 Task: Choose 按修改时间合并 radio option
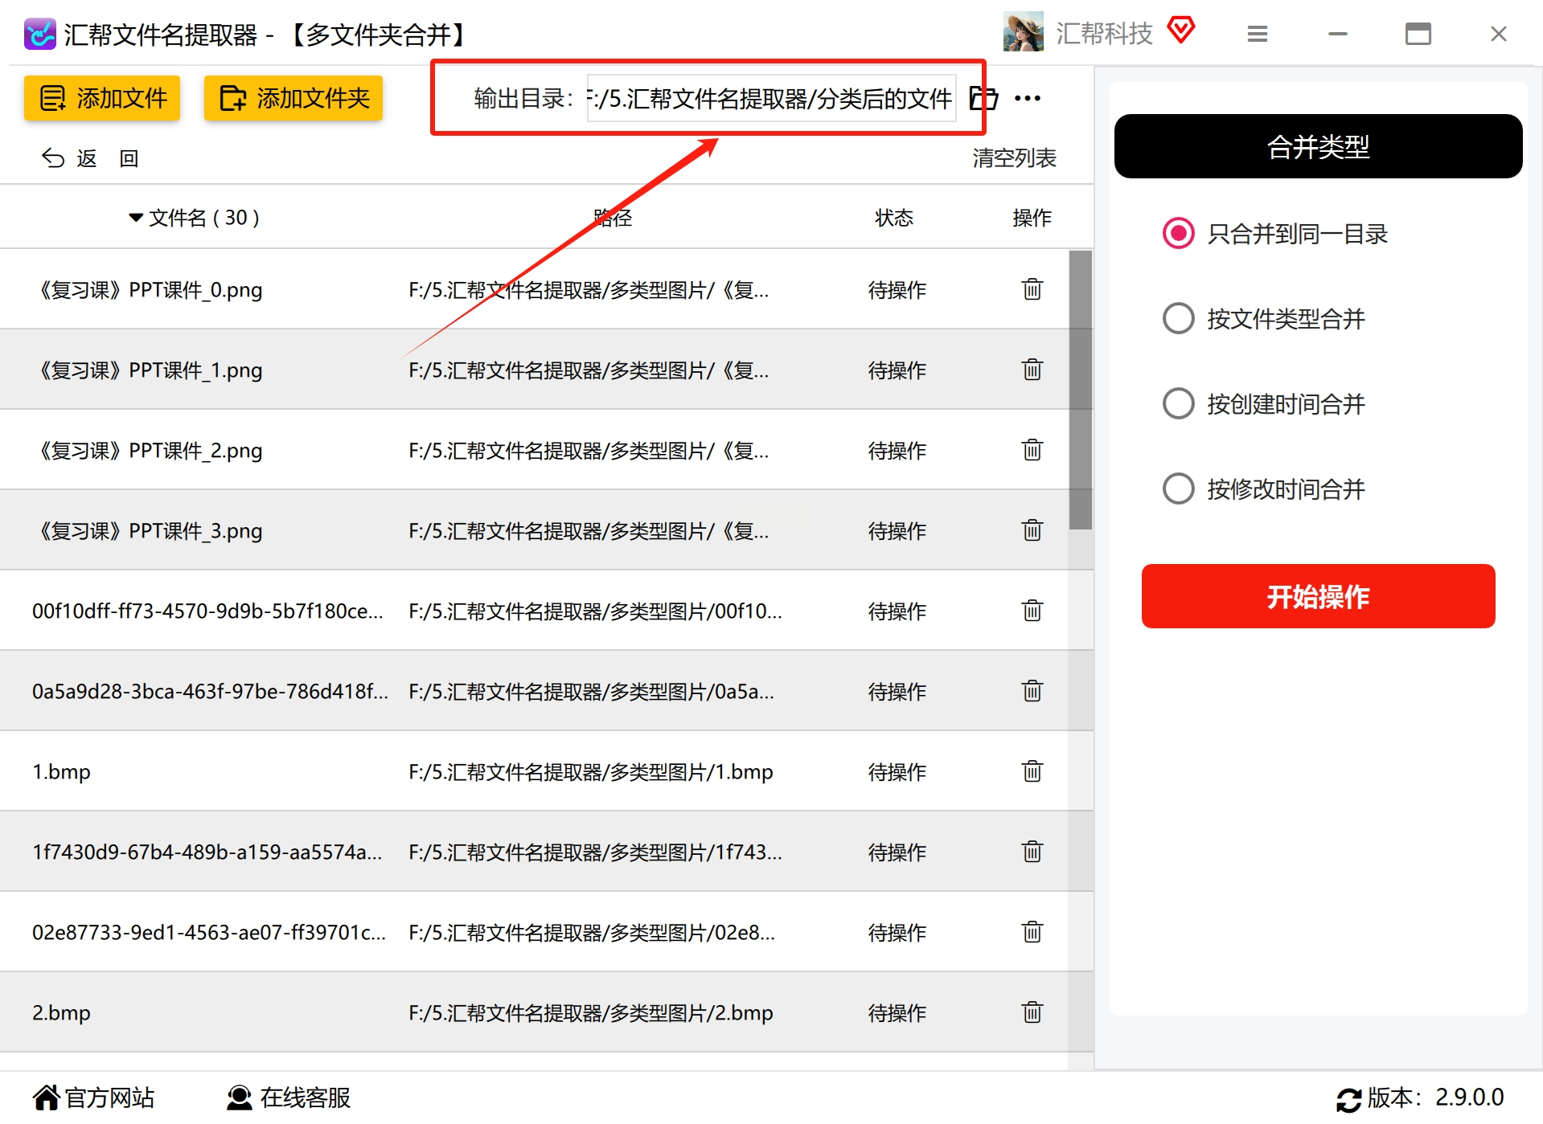[1178, 489]
